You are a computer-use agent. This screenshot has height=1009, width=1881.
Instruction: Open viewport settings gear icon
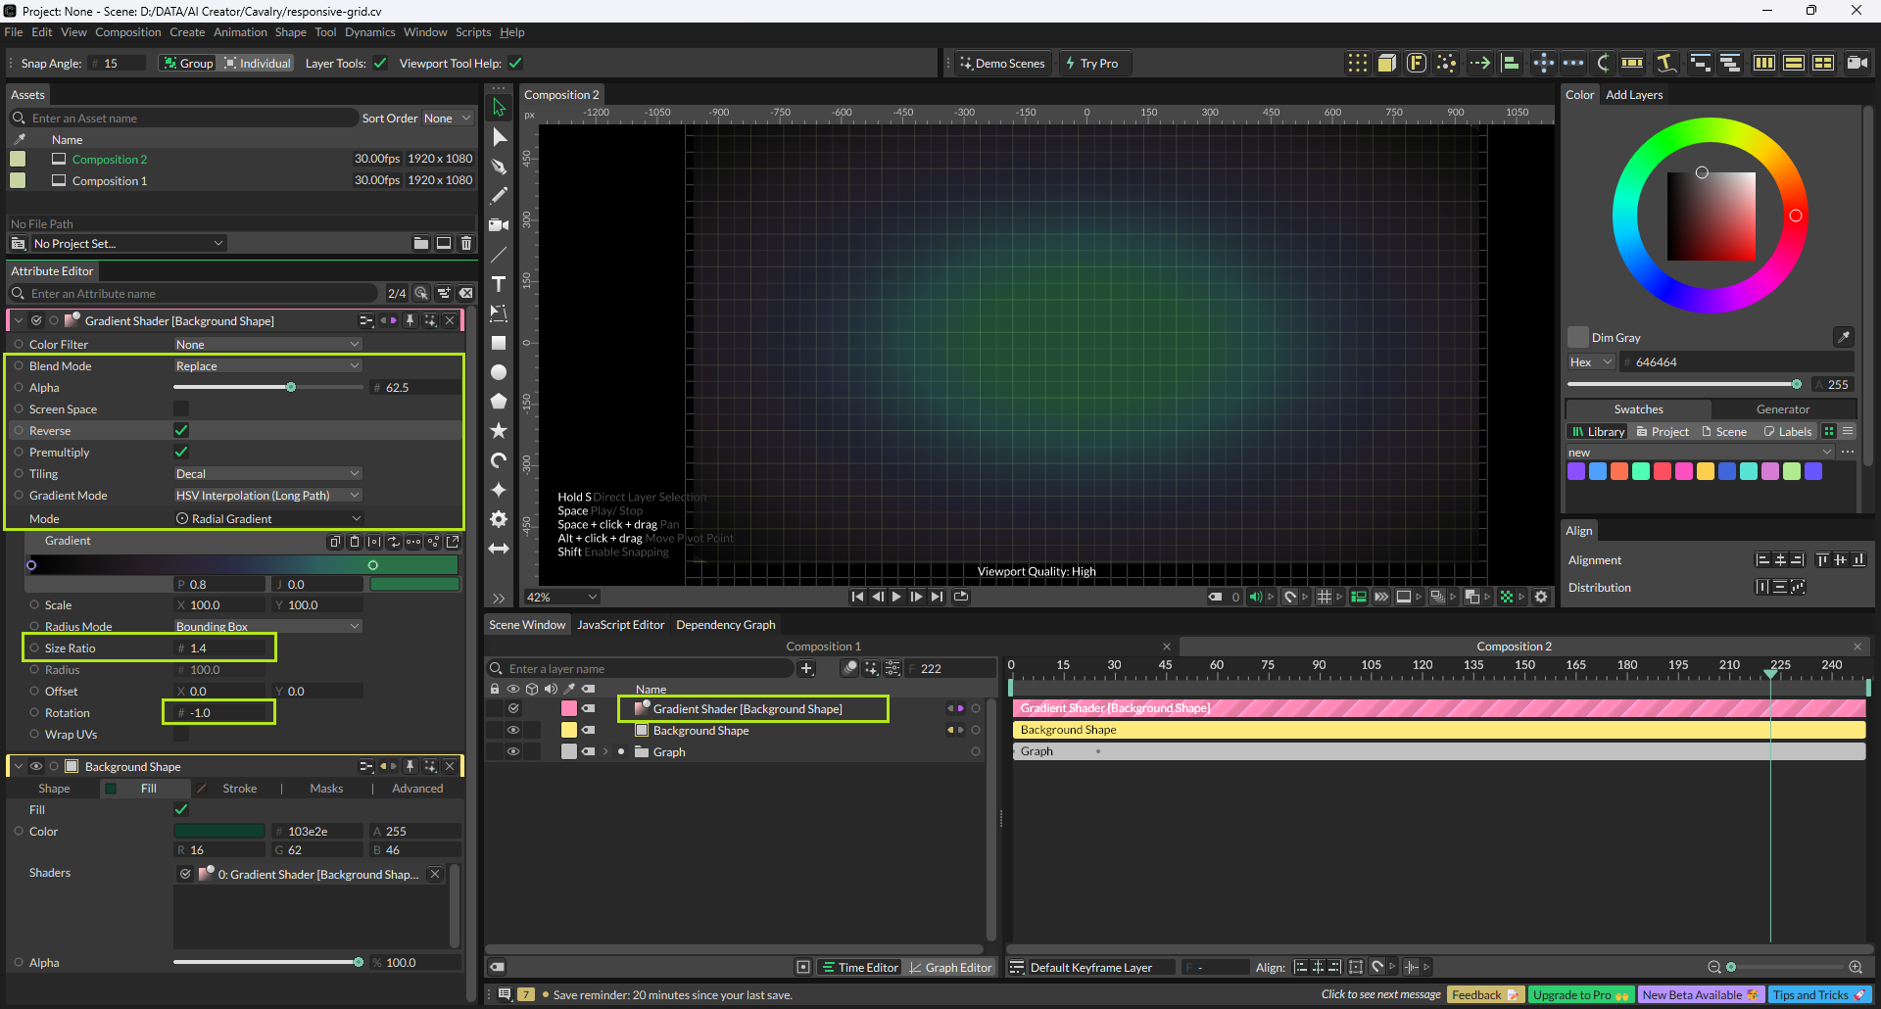click(1541, 597)
